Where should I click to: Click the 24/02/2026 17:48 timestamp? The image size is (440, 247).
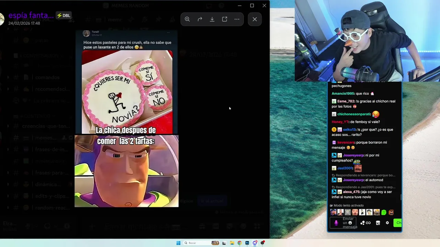click(x=24, y=23)
